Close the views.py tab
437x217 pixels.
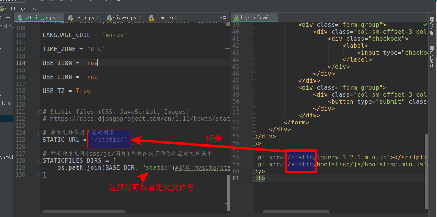coord(141,18)
